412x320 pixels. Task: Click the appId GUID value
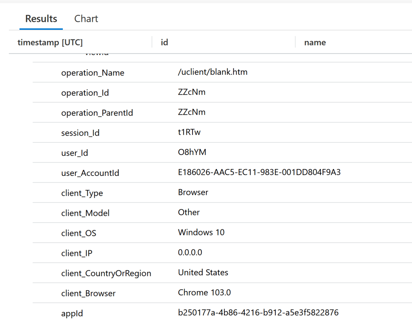(258, 312)
